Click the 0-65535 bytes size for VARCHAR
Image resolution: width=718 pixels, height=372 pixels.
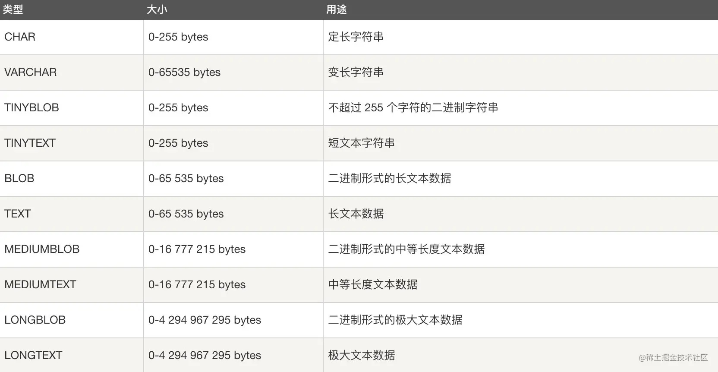[184, 73]
